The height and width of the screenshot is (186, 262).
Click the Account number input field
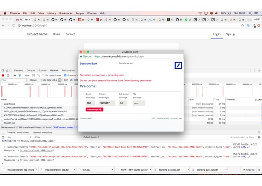pos(107,103)
